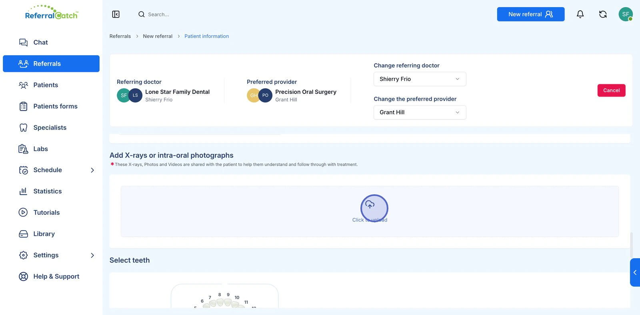Select tooth number 9
The width and height of the screenshot is (640, 315).
coord(228,302)
